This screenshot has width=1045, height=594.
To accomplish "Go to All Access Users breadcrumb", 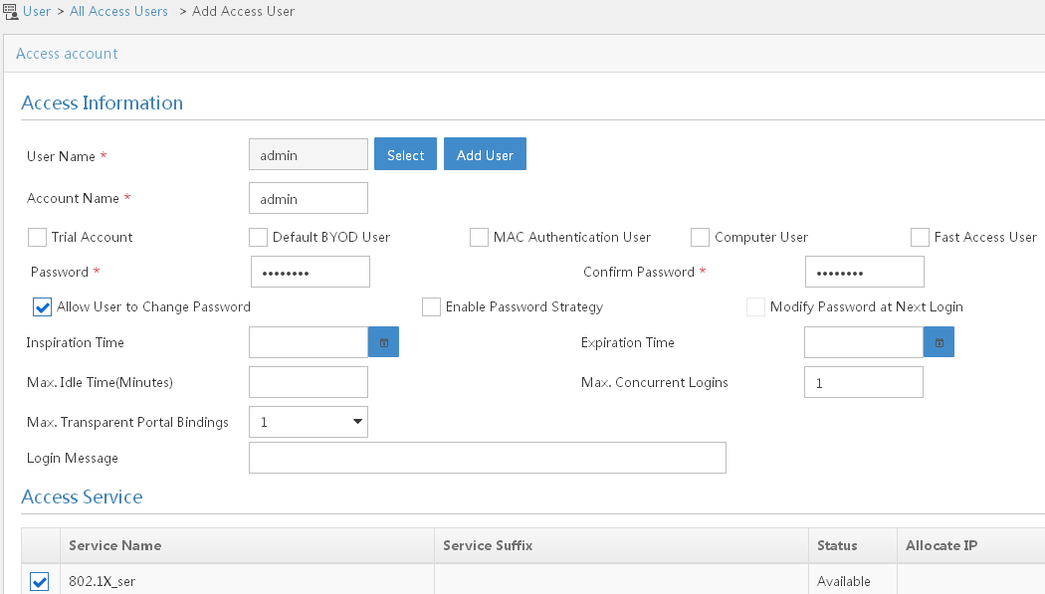I will point(118,11).
